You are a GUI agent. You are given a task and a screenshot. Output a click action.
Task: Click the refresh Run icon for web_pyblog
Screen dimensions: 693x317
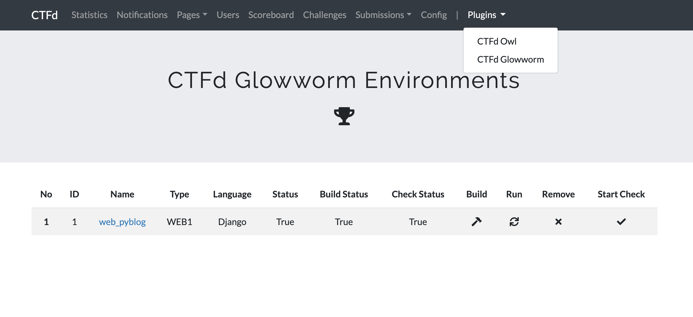[514, 222]
